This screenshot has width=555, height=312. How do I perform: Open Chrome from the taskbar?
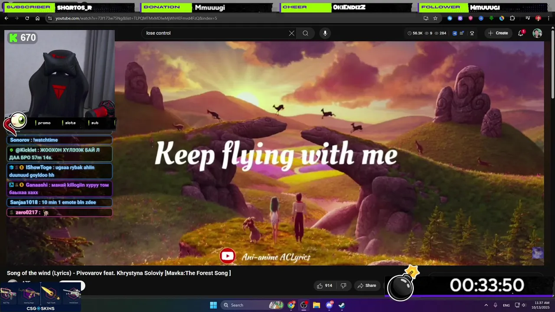291,305
